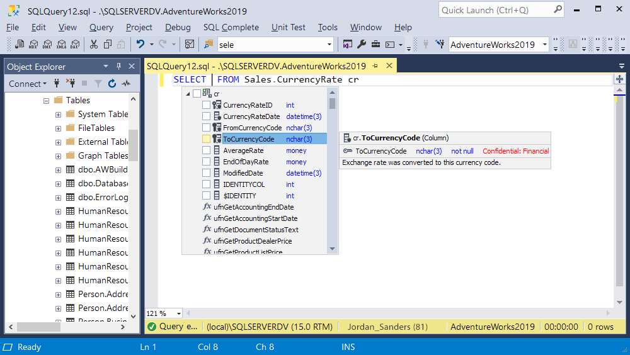The image size is (630, 355).
Task: Click the split editor icon at top right
Action: point(619,79)
